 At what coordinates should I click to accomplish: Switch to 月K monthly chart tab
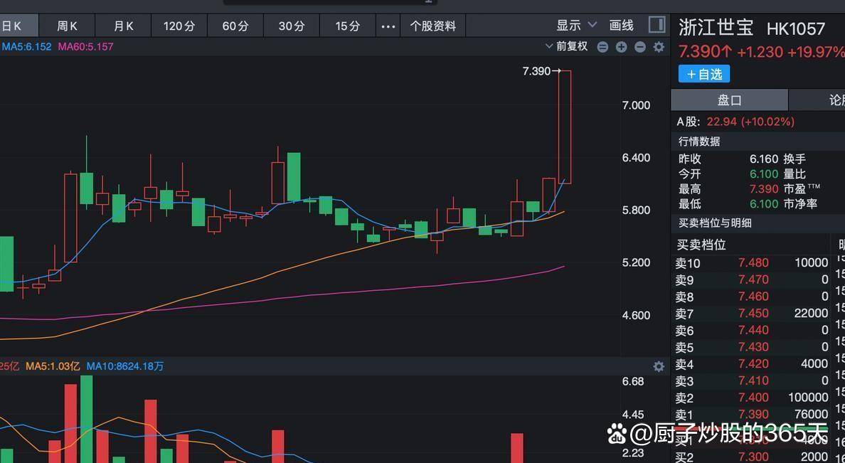point(124,26)
